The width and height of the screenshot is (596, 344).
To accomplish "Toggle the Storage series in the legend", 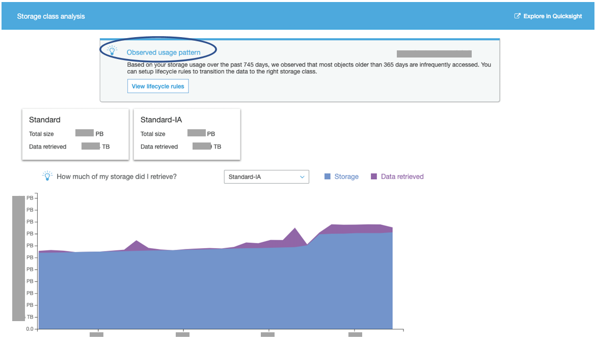I will [x=341, y=176].
